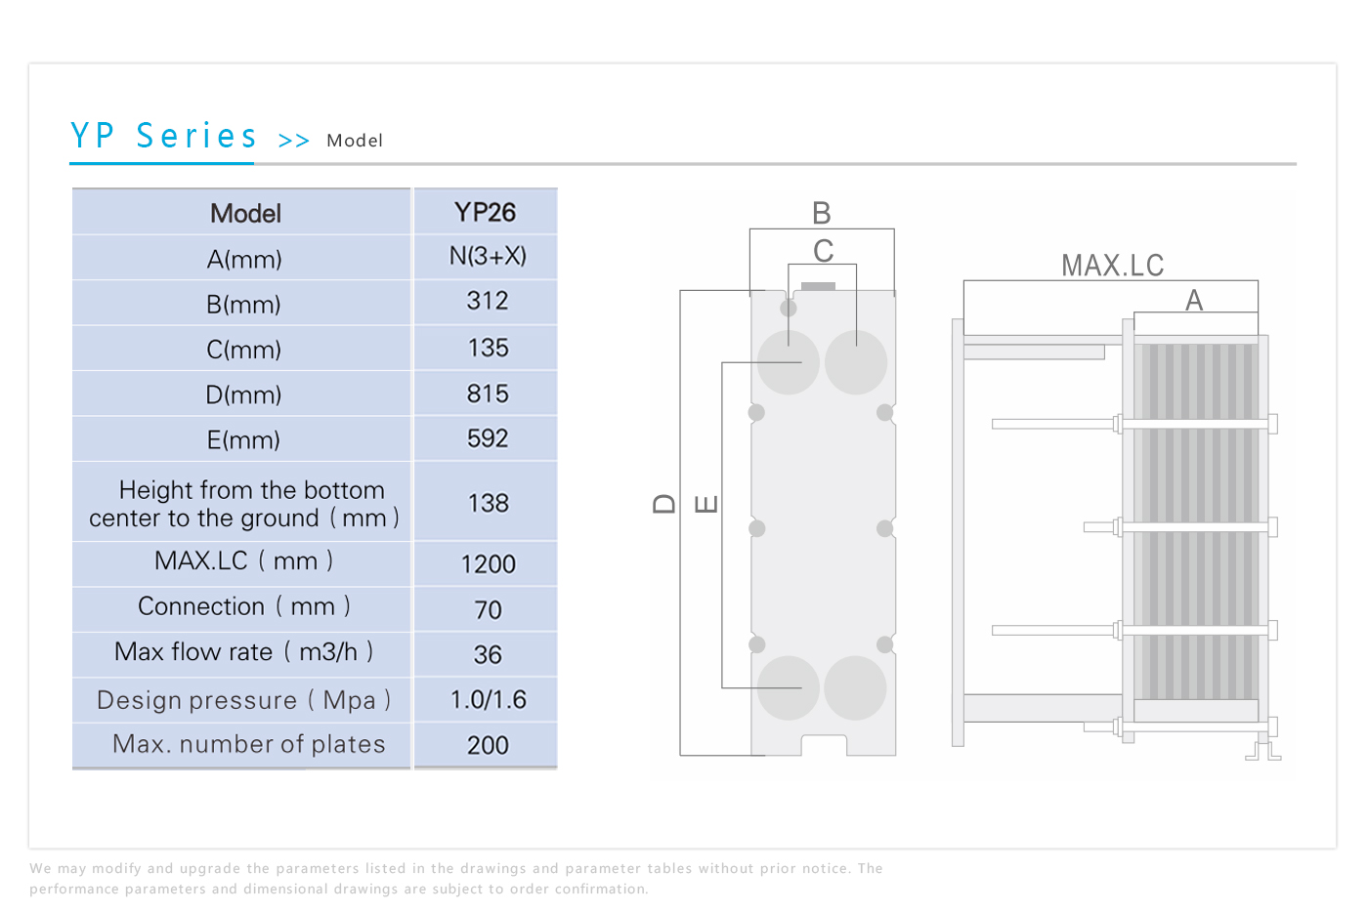Viewport: 1368px width, 912px height.
Task: Click the bottom-left port circle in front view
Action: coord(789,687)
